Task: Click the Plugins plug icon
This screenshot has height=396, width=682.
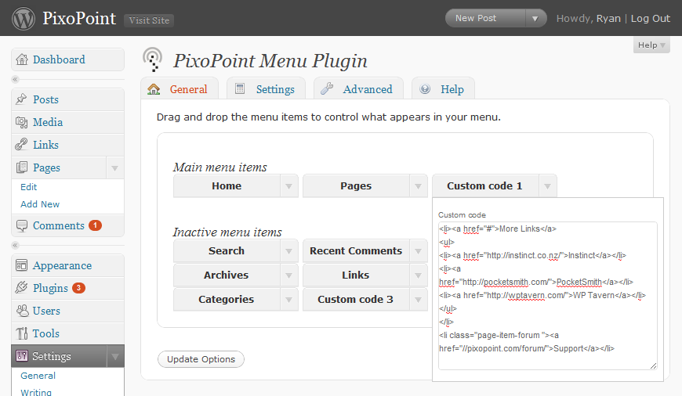Action: [21, 287]
